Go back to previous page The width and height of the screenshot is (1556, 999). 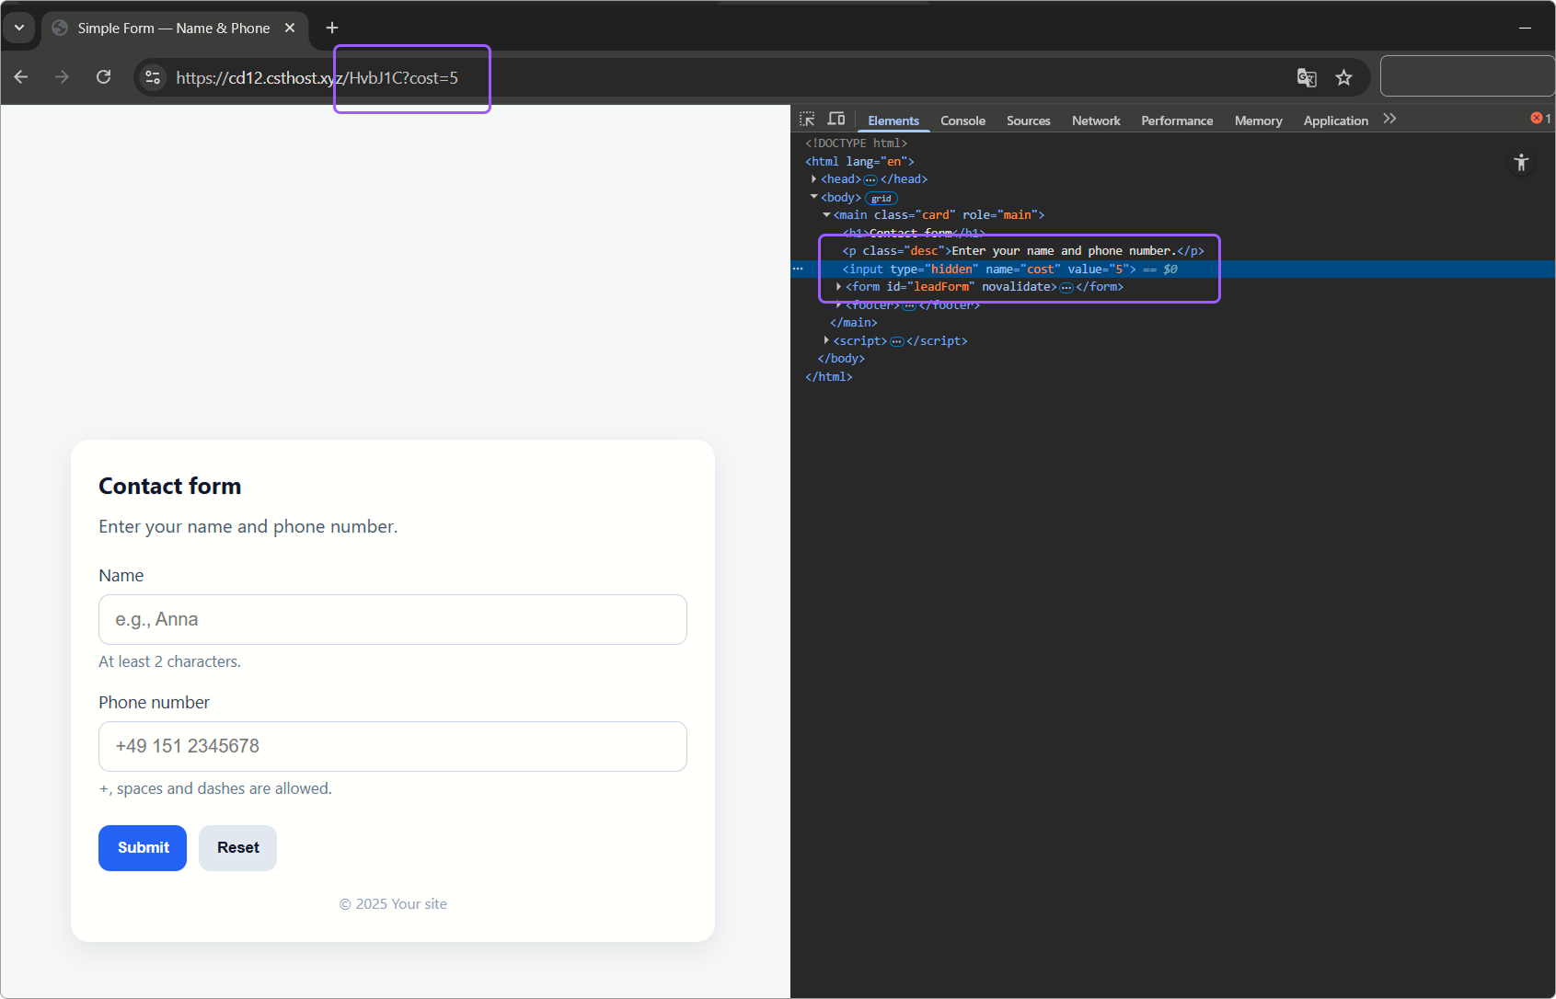21,77
